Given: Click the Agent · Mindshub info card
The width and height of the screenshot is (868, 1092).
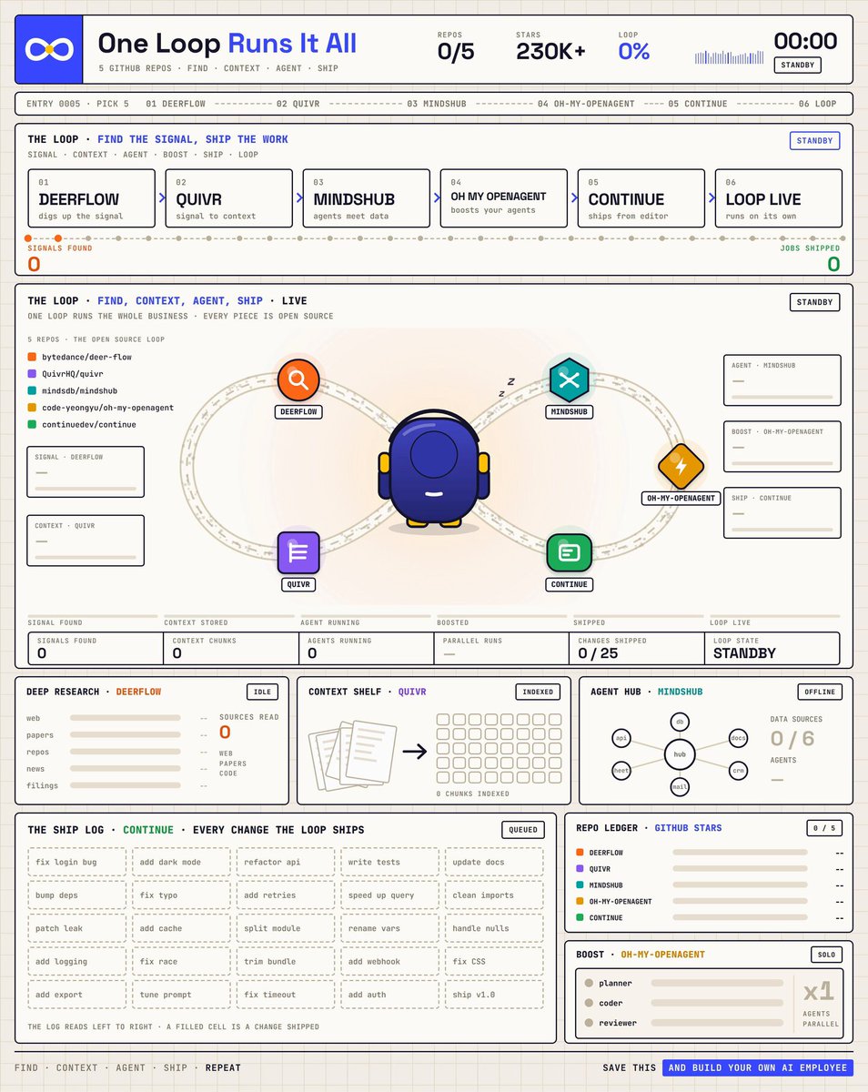Looking at the screenshot, I should 782,380.
